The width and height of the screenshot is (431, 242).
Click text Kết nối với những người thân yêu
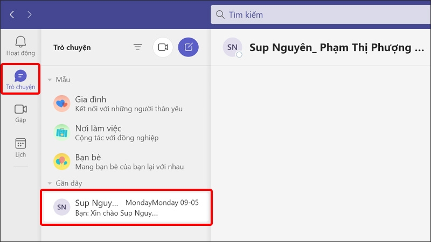pos(129,109)
